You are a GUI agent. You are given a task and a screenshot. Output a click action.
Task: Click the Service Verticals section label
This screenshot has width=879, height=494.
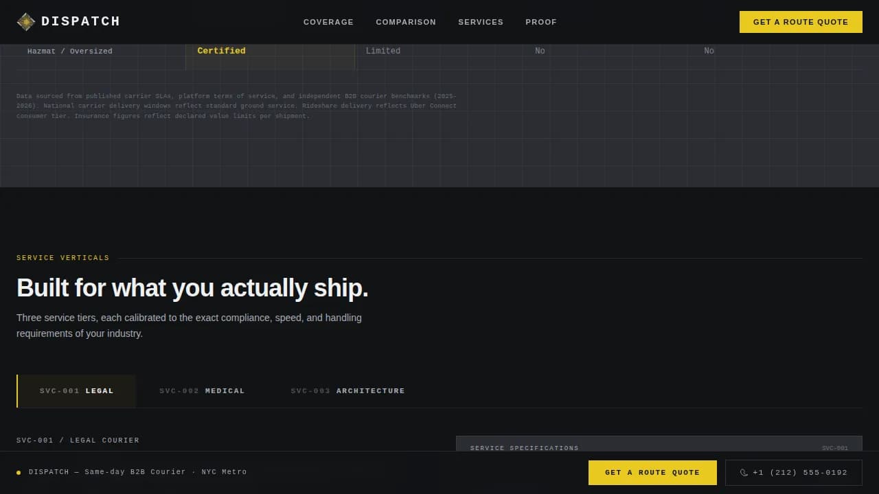(x=62, y=258)
